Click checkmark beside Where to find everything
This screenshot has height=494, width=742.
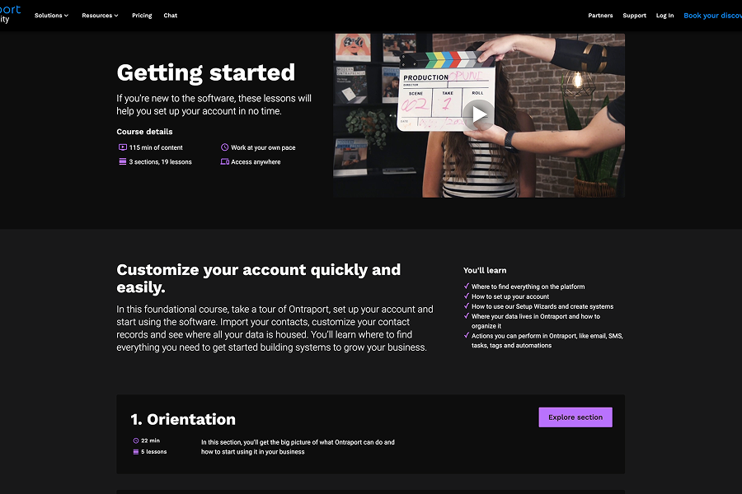click(467, 286)
